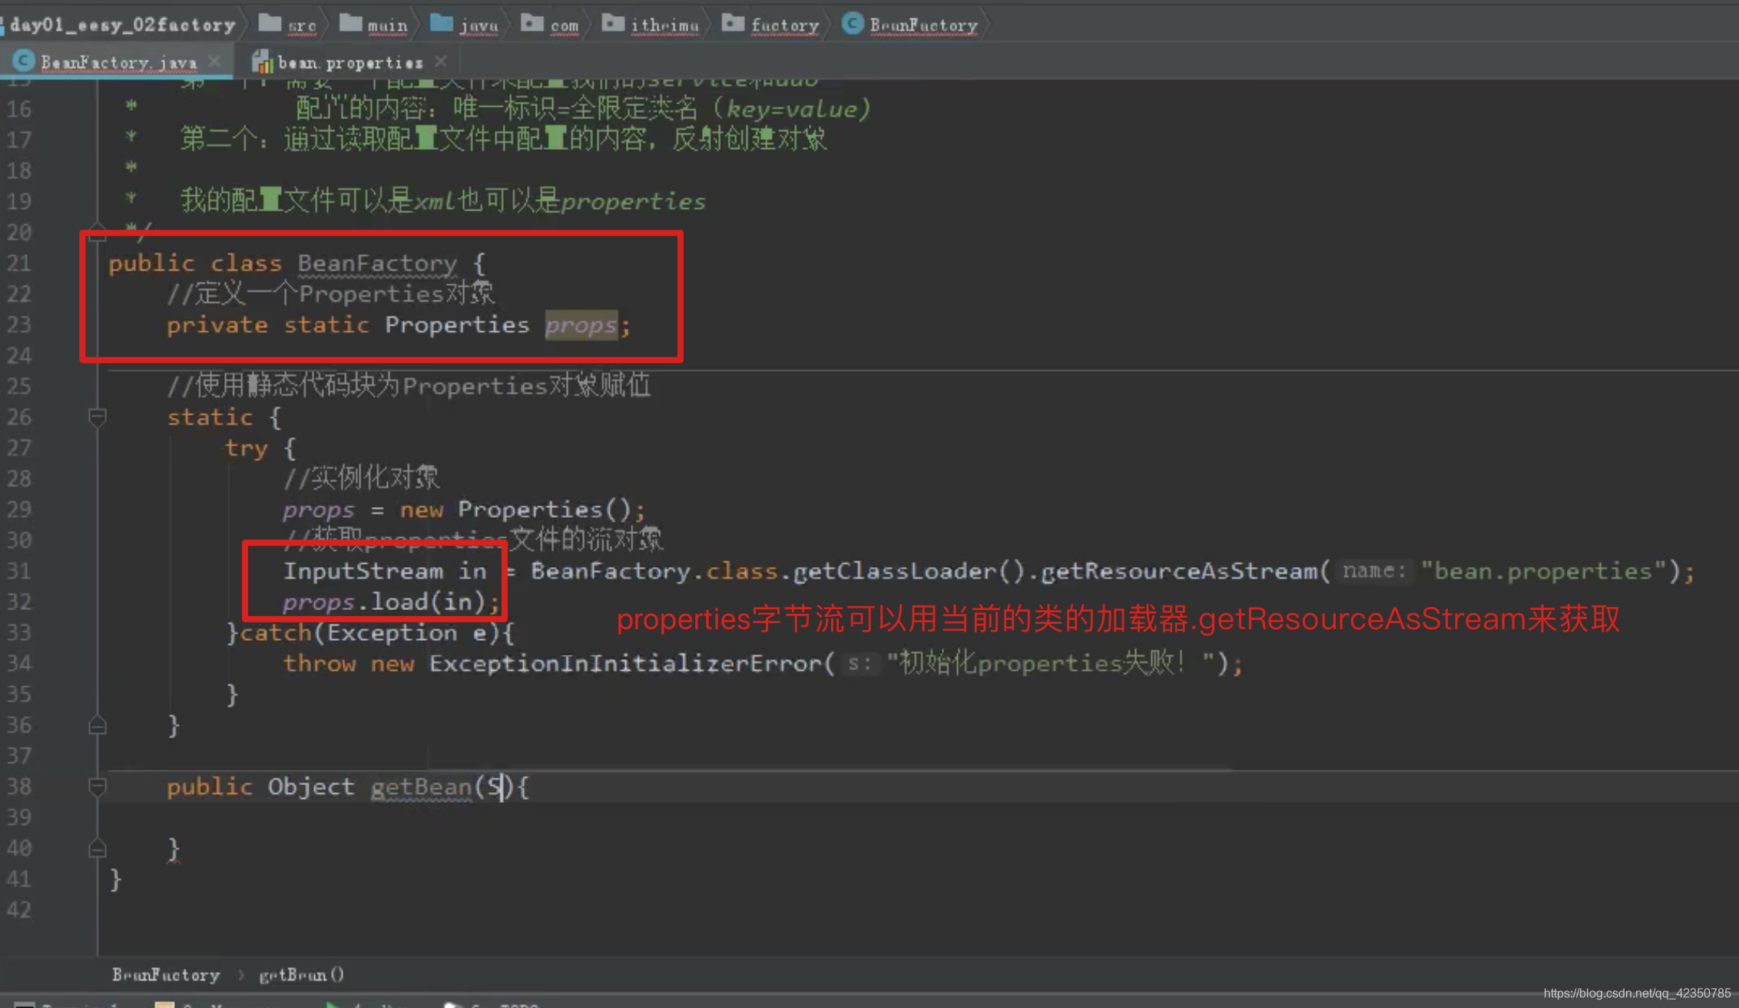This screenshot has width=1739, height=1008.
Task: Click the day01_eesy_02factory project breadcrumb
Action: pyautogui.click(x=122, y=25)
